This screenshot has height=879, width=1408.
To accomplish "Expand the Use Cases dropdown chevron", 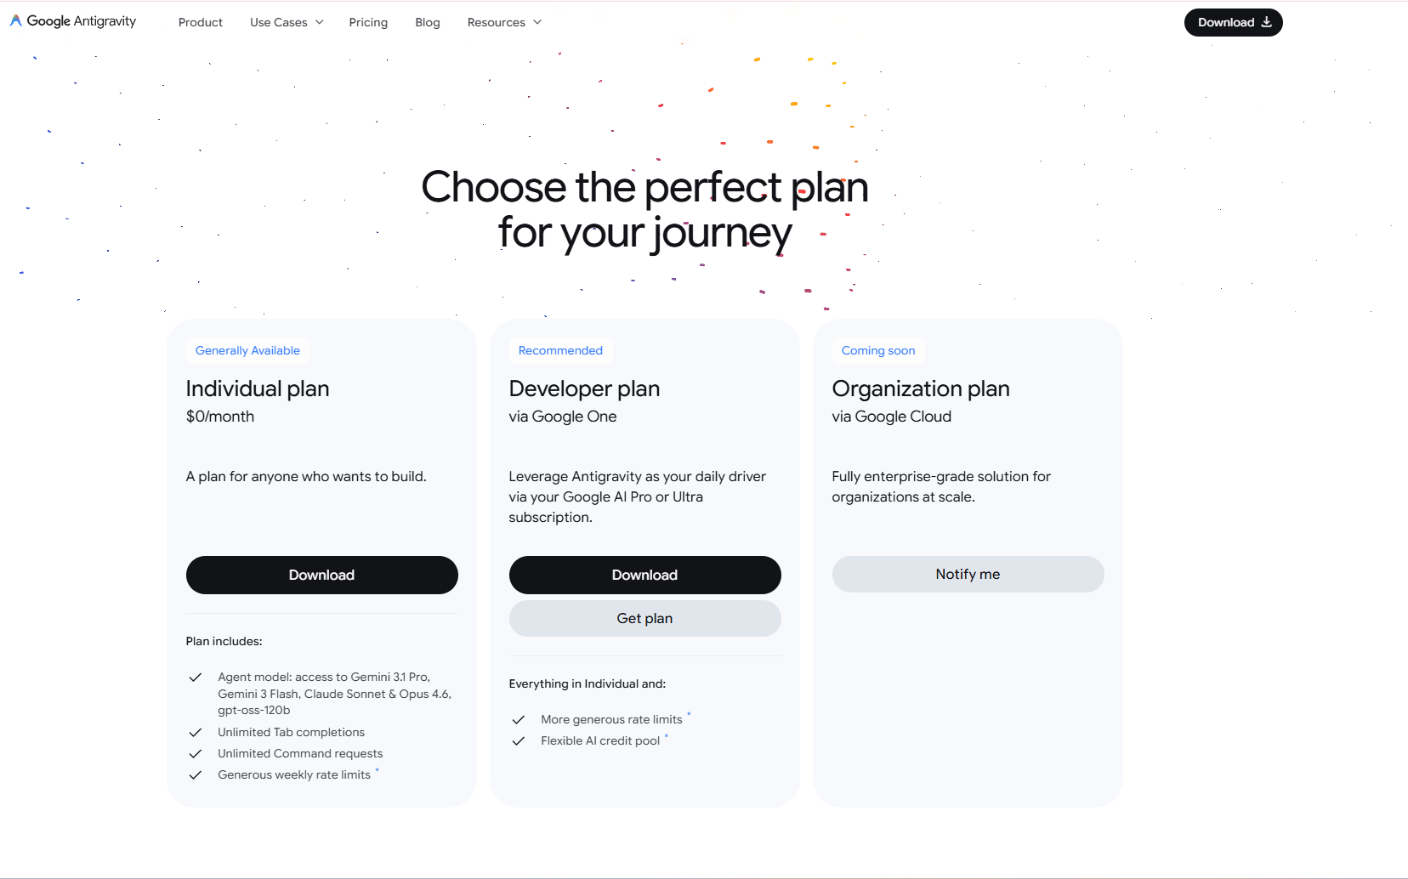I will tap(320, 22).
